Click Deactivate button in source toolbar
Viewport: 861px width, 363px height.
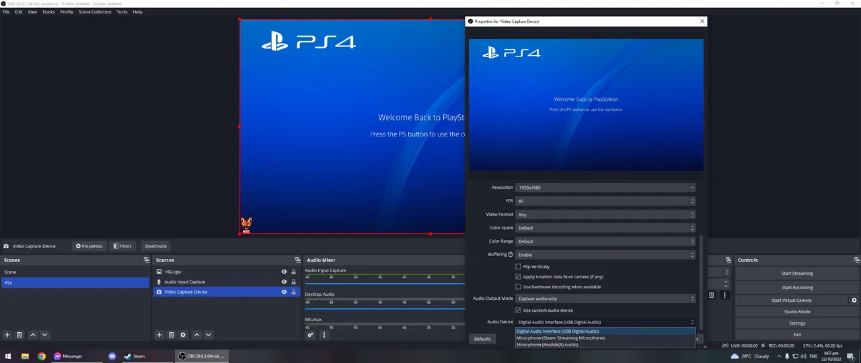tap(155, 246)
